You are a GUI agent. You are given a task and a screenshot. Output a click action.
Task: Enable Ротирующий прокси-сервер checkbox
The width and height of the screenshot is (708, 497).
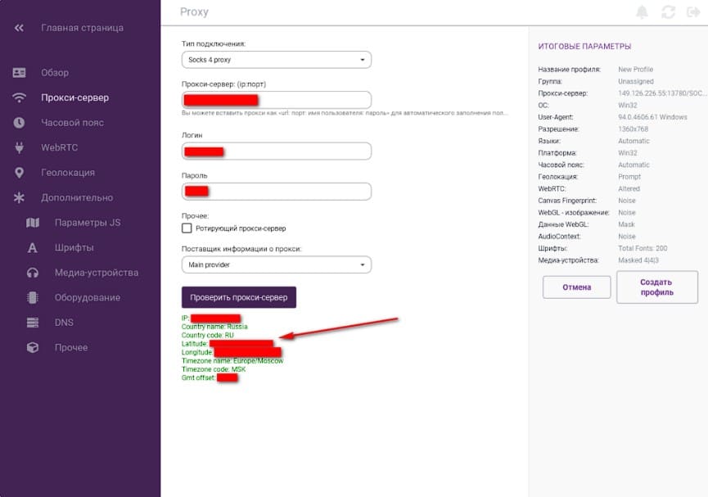[187, 228]
